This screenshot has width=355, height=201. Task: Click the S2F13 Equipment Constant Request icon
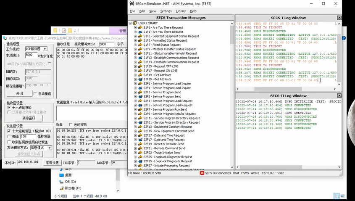coord(140,127)
